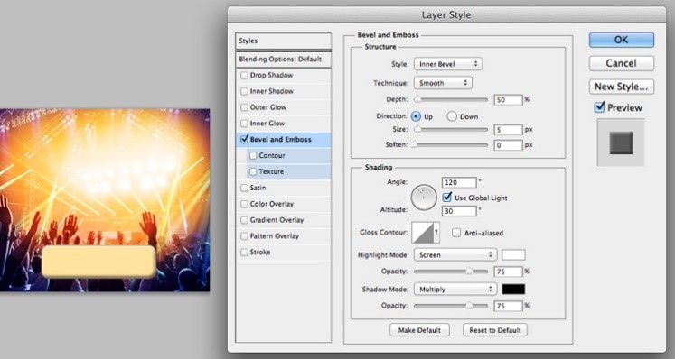
Task: Select the Gradient Overlay effect label
Action: pos(277,220)
